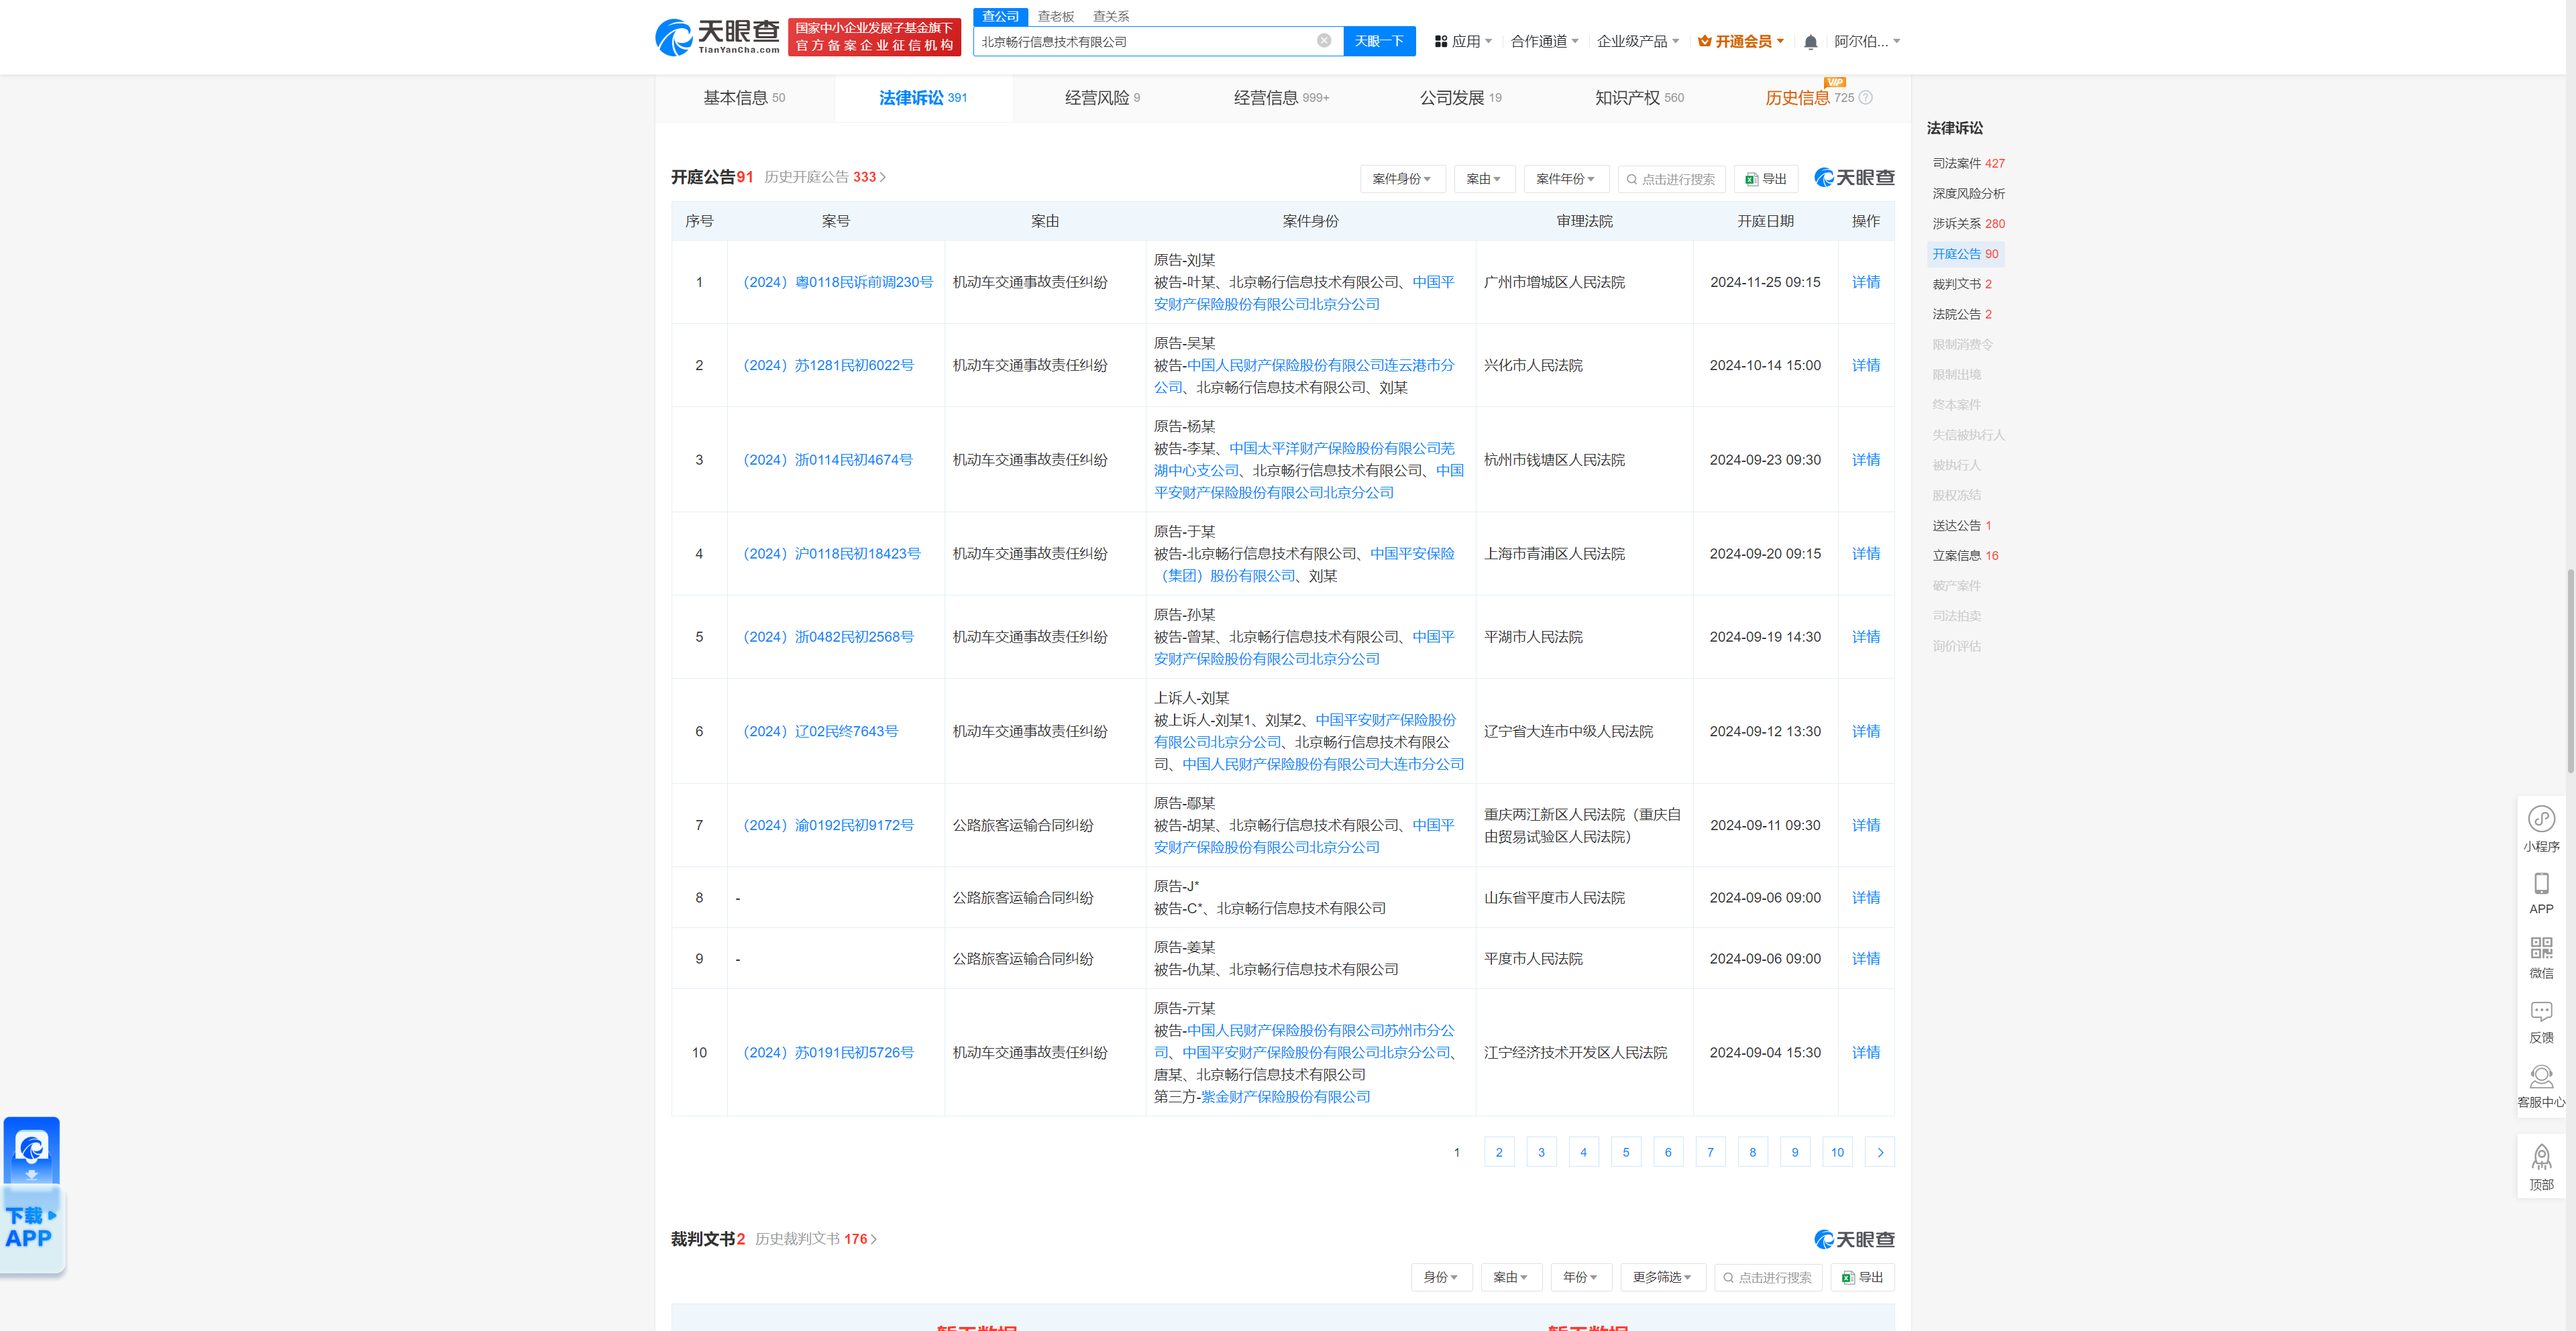This screenshot has height=1331, width=2576.
Task: Open case (2024)粤0118民诉前调230号
Action: [838, 282]
